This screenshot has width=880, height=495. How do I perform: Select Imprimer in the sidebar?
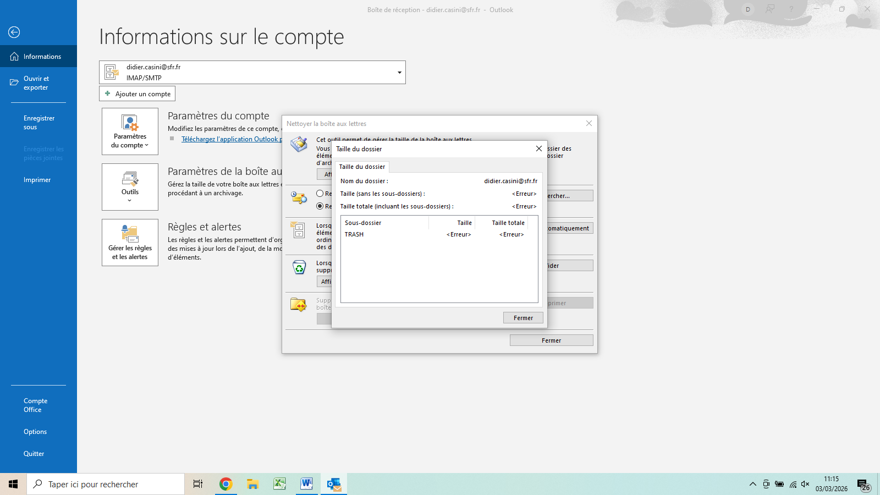point(38,180)
